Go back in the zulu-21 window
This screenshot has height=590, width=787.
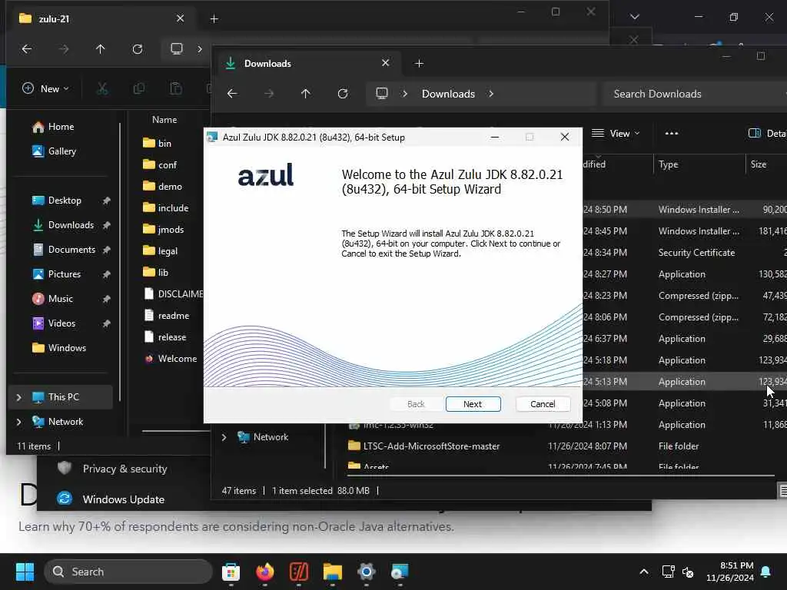[27, 49]
